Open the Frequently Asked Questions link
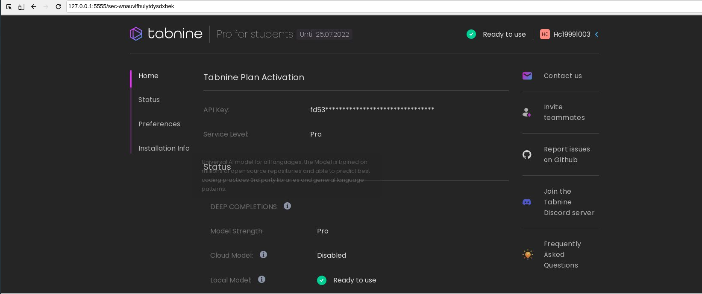The width and height of the screenshot is (702, 294). tap(562, 255)
